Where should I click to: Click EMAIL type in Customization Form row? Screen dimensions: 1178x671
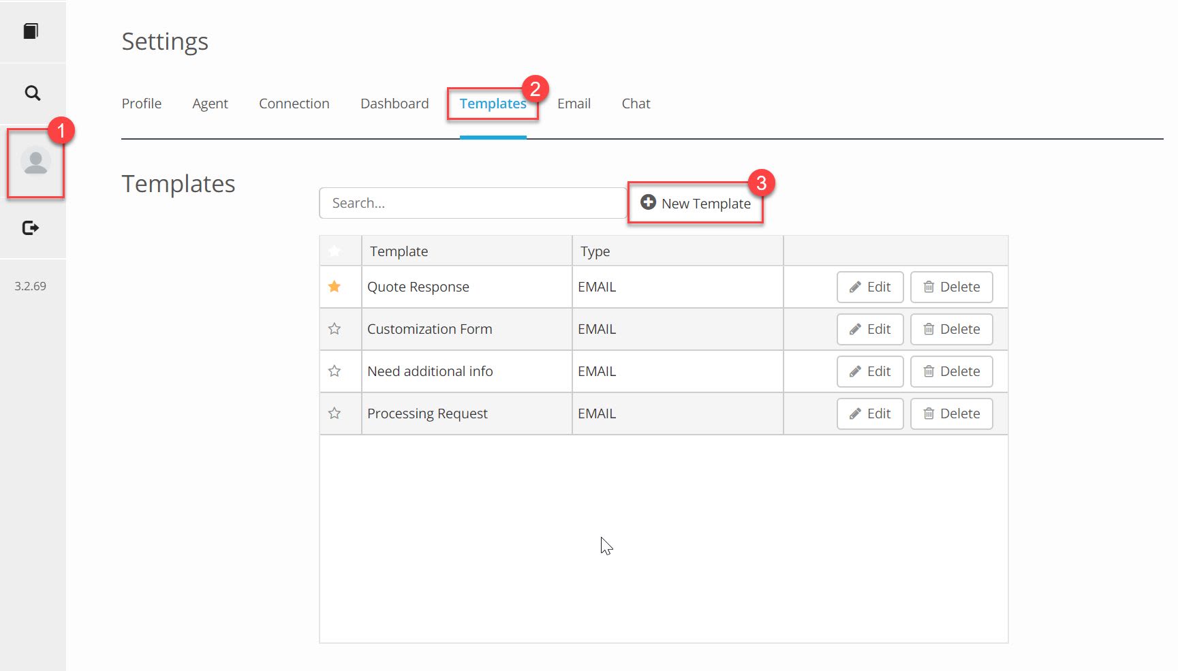pyautogui.click(x=597, y=329)
